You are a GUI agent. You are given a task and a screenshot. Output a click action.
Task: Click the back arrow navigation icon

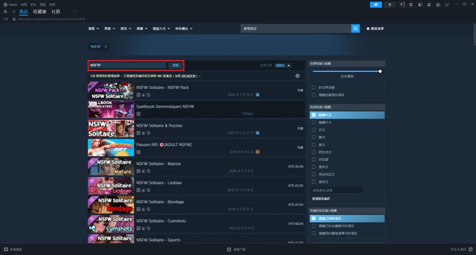[x=6, y=12]
